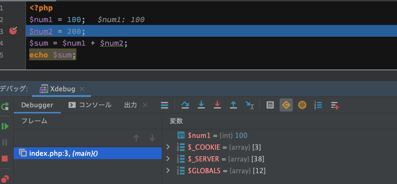Open the Evaluate Expression calculator icon

click(x=270, y=105)
